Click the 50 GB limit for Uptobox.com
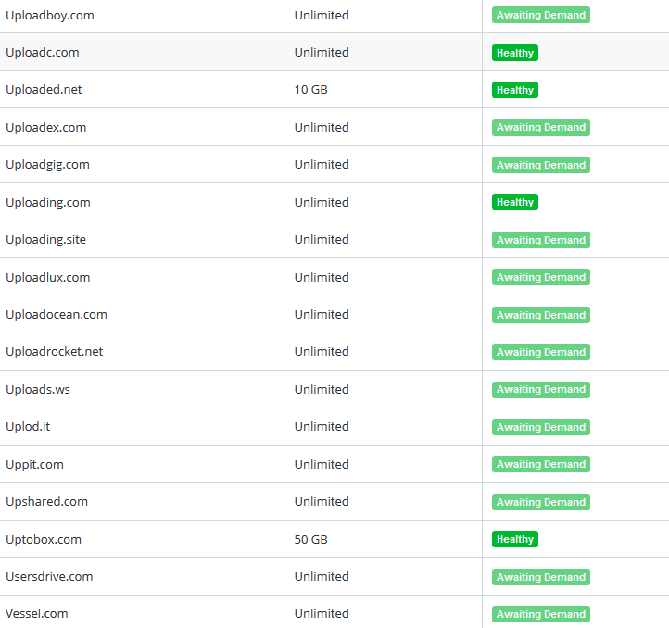 click(x=310, y=539)
